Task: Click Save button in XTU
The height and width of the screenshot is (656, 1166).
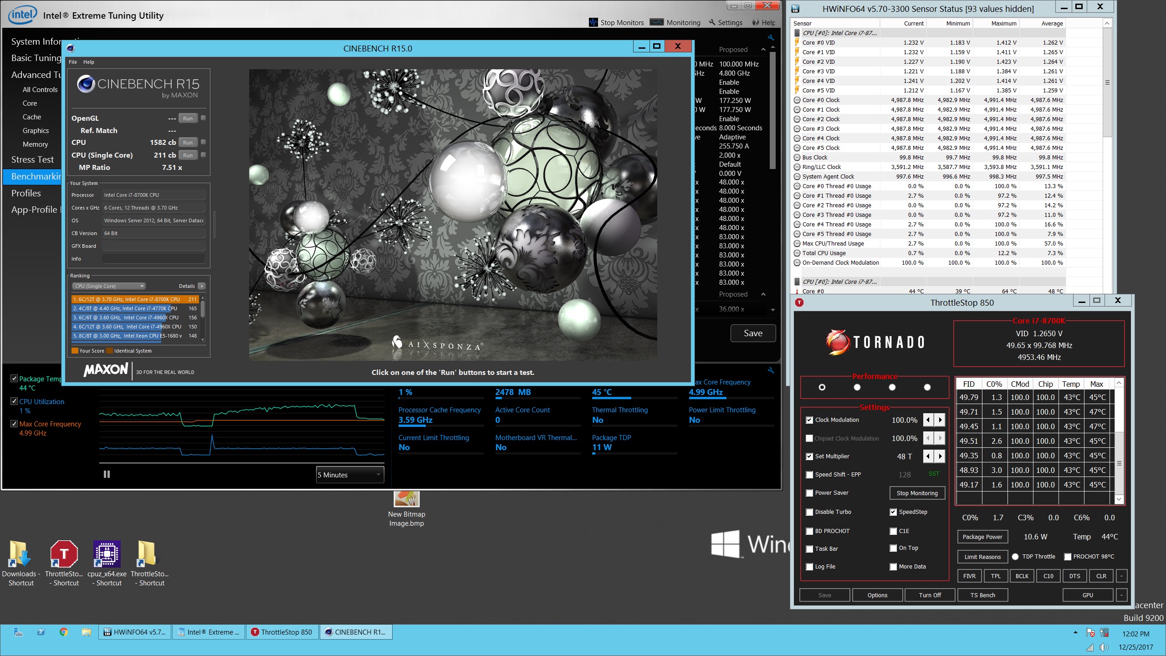Action: [x=753, y=333]
